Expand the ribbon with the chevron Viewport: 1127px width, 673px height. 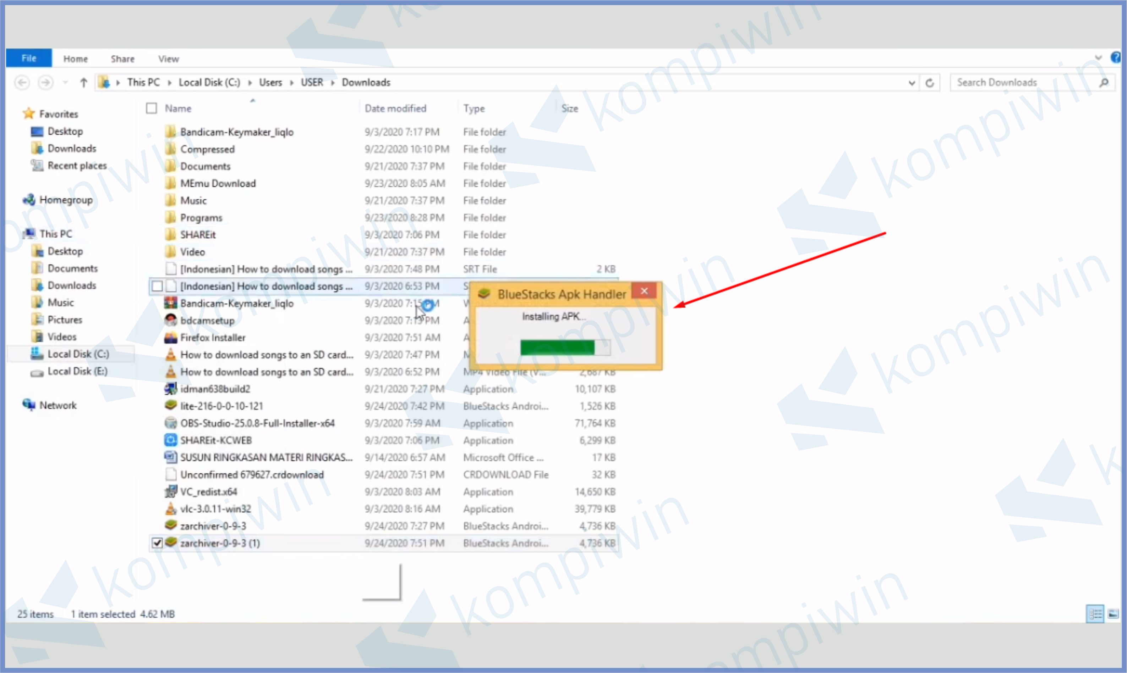point(1098,58)
